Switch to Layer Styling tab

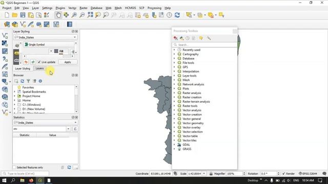(x=23, y=68)
